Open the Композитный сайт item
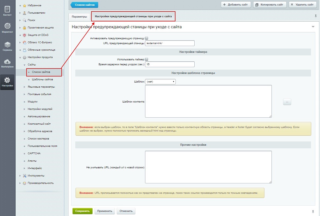 click(39, 124)
